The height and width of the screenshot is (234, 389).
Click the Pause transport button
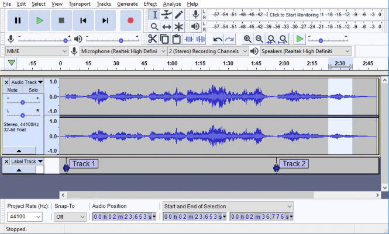pyautogui.click(x=18, y=20)
